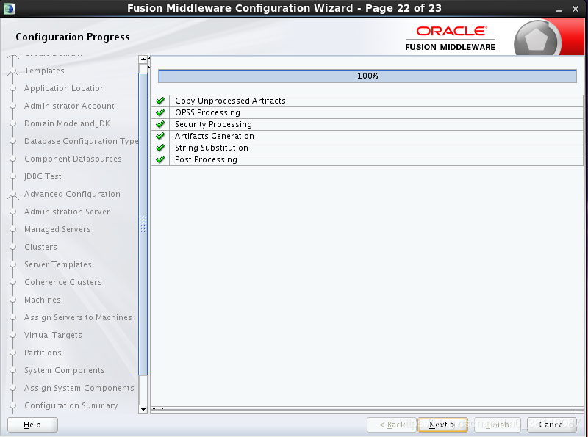Select the Domain Mode and JDK step

68,123
